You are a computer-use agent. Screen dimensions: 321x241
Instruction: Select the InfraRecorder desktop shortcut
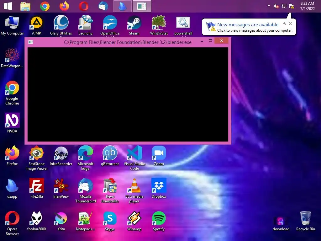pyautogui.click(x=61, y=156)
